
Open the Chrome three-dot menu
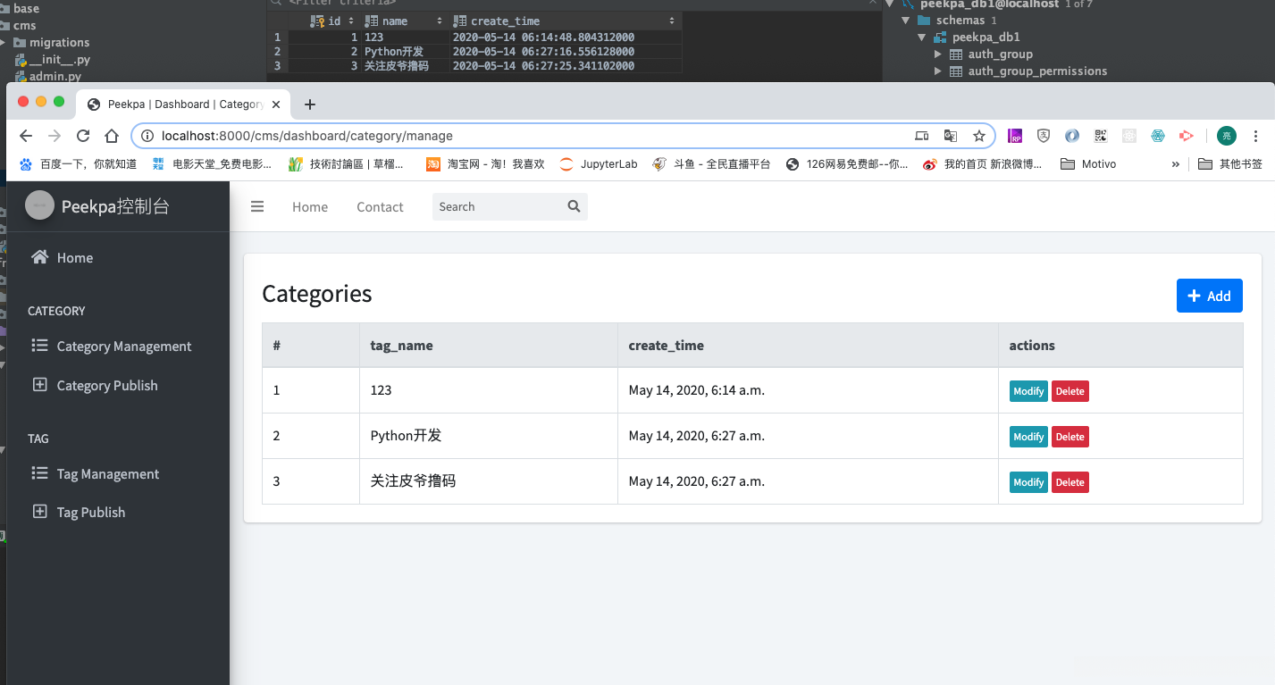pyautogui.click(x=1256, y=136)
